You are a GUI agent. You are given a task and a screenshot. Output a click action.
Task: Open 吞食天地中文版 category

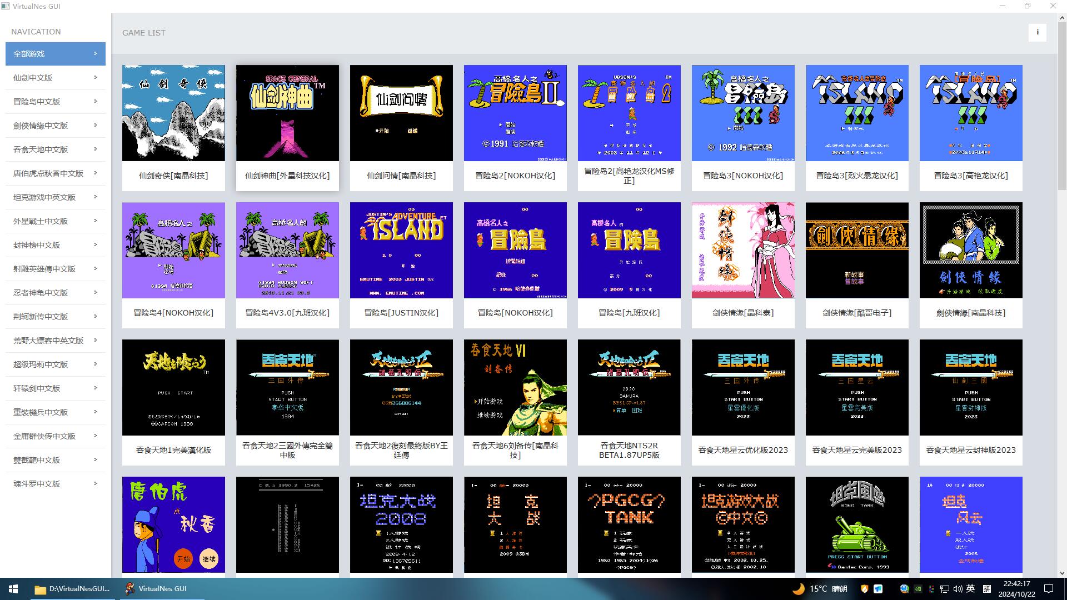56,149
